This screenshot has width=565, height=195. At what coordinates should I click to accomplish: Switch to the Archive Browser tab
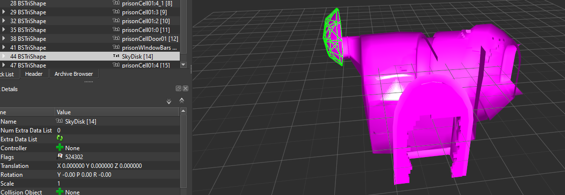pyautogui.click(x=74, y=74)
